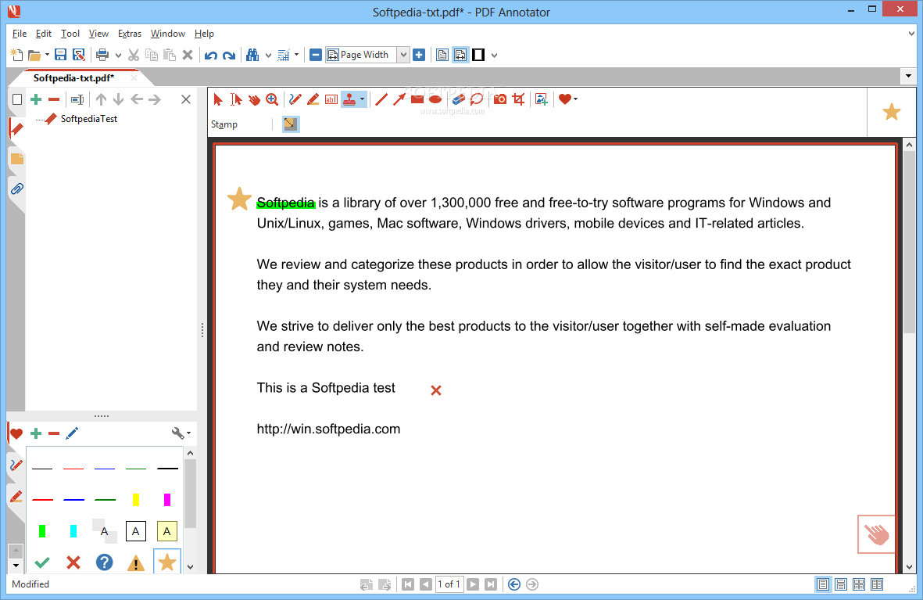The image size is (923, 600).
Task: Click the Redo arrow
Action: coord(229,56)
